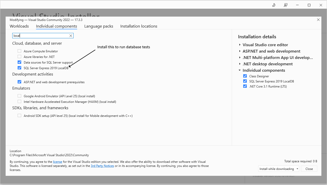The height and width of the screenshot is (185, 327).
Task: Open the 3rd Party Notices link
Action: (102, 166)
